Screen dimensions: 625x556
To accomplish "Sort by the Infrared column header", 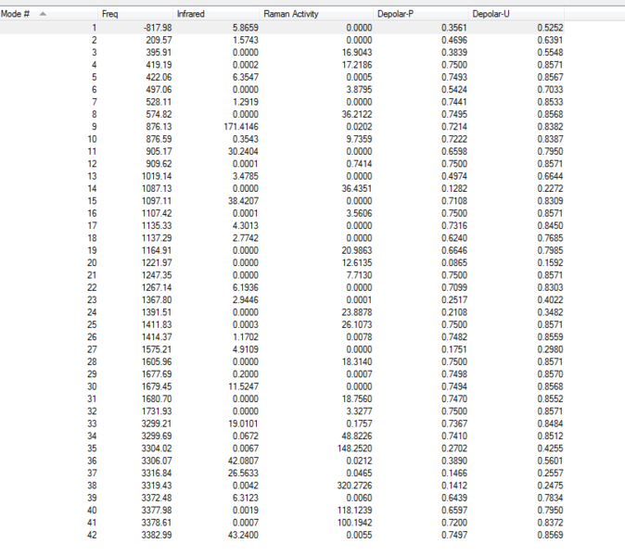I will point(216,14).
